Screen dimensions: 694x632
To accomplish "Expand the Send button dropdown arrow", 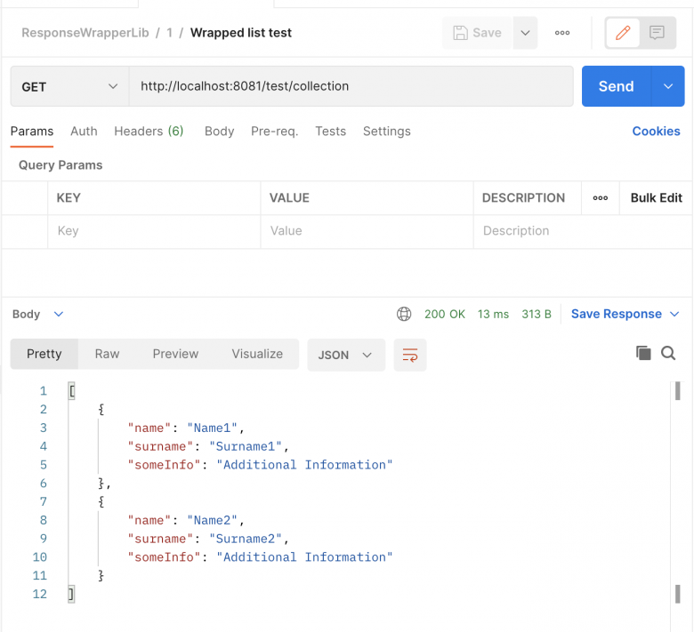I will 668,86.
